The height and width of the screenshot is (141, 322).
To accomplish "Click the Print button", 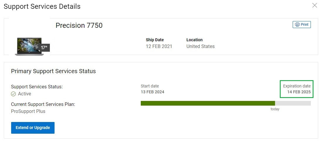I will pos(302,25).
